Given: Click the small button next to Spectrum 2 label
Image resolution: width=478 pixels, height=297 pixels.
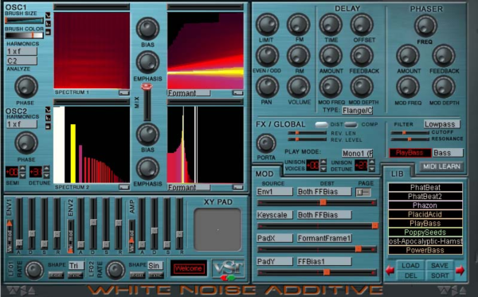Looking at the screenshot, I should (x=123, y=187).
